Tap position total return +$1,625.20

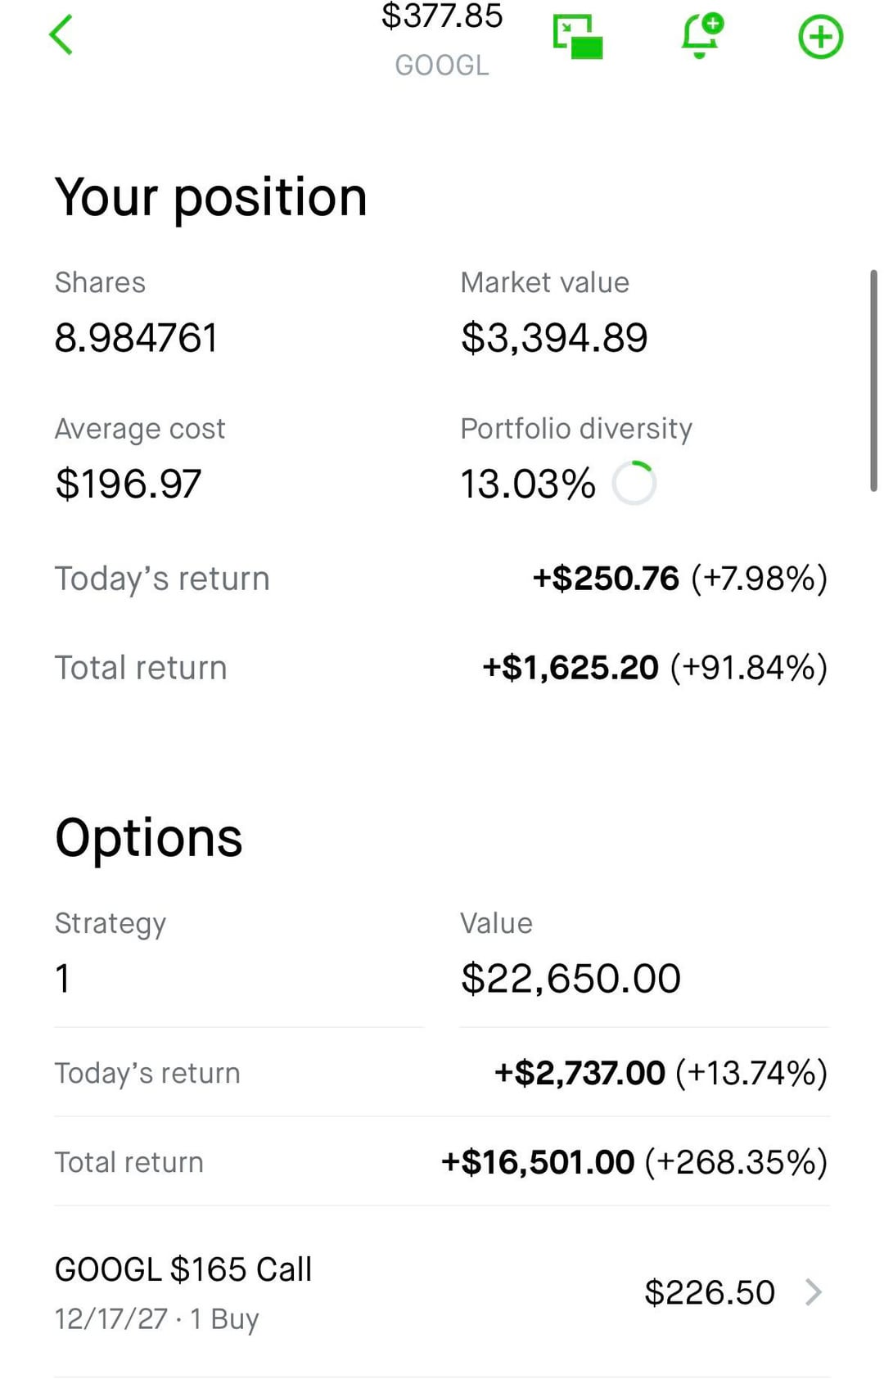571,668
